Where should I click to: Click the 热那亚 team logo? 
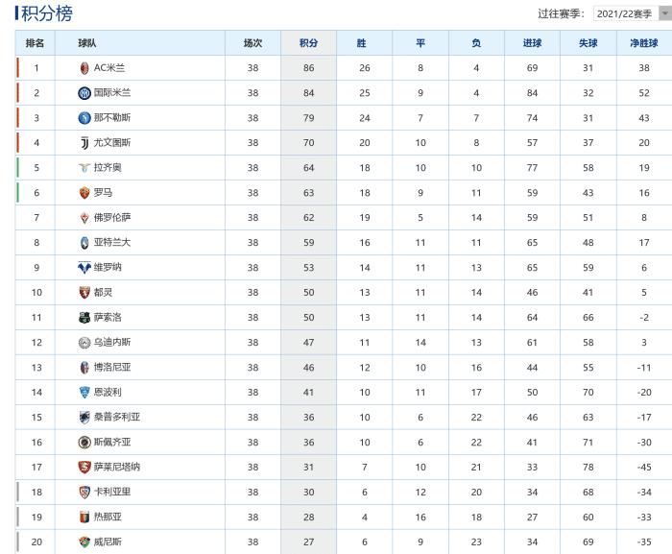[x=84, y=517]
